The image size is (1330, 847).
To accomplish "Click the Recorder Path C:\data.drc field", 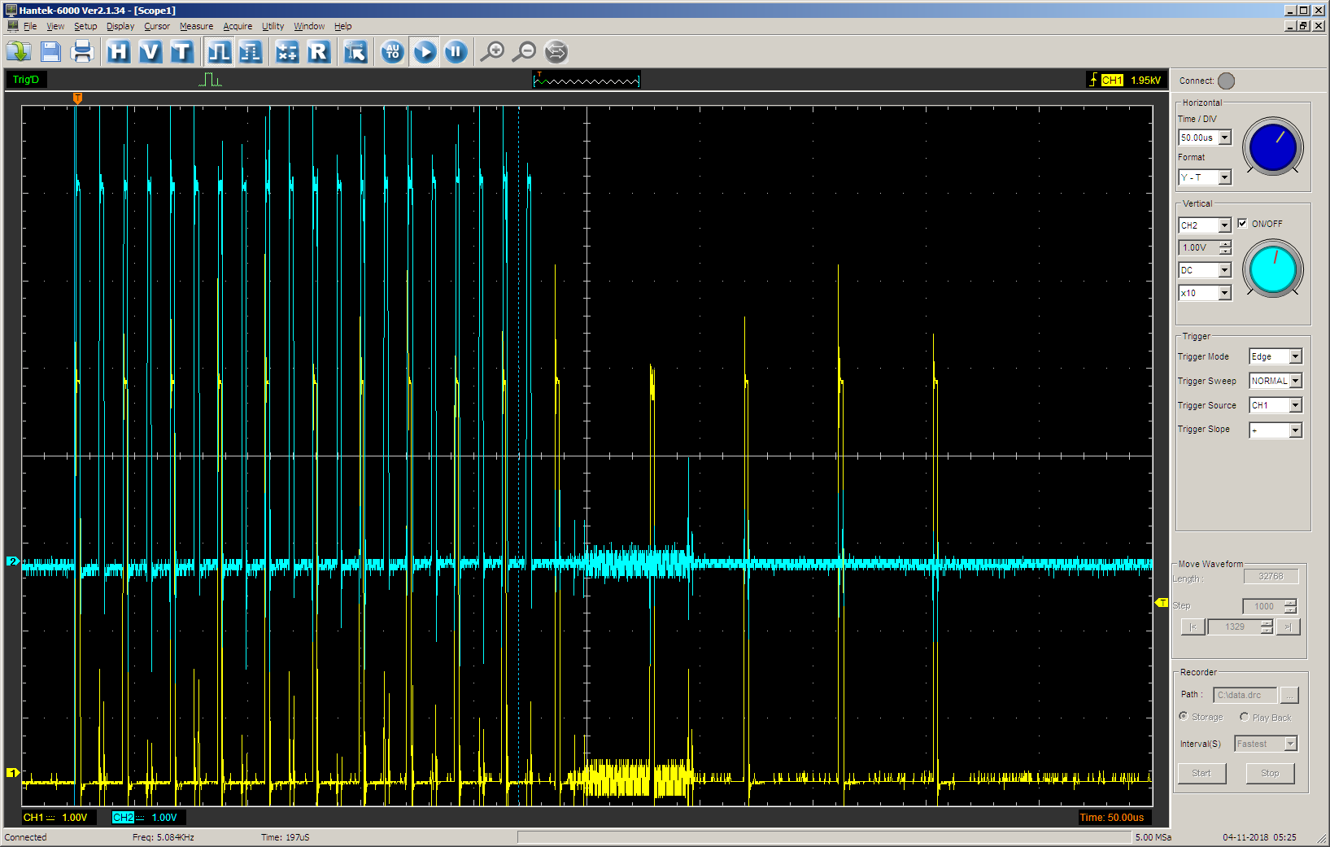I will coord(1245,695).
